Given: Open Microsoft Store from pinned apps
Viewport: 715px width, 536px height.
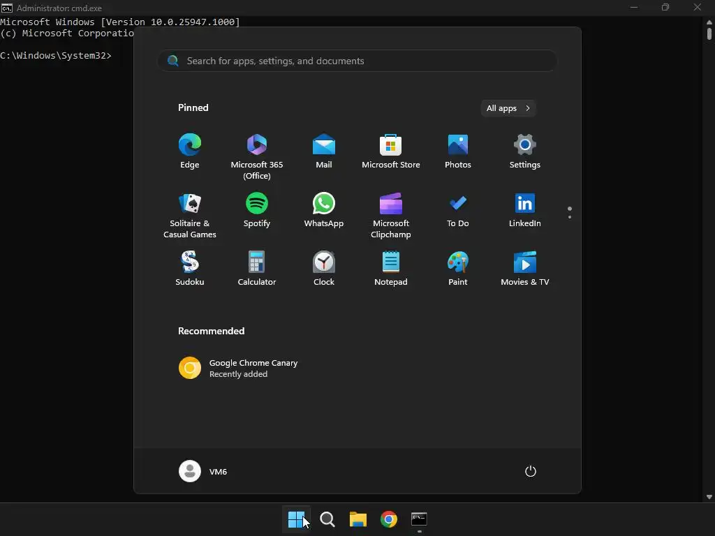Looking at the screenshot, I should [x=391, y=151].
